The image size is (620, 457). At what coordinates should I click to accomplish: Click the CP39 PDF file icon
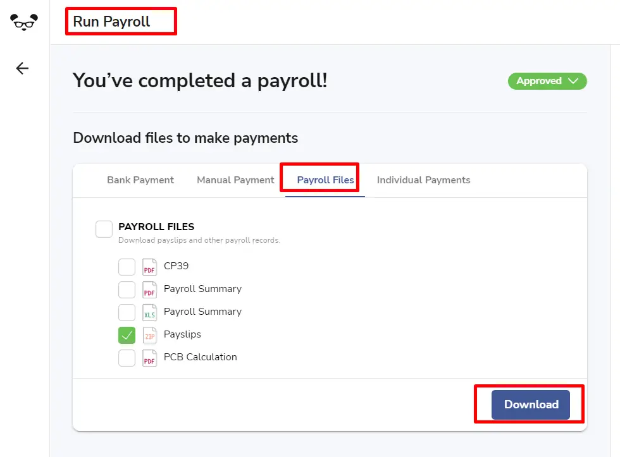149,267
